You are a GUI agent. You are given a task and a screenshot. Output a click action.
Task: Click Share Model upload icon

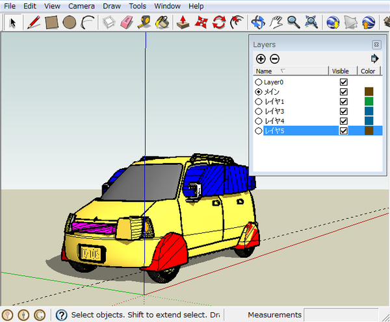(x=369, y=22)
